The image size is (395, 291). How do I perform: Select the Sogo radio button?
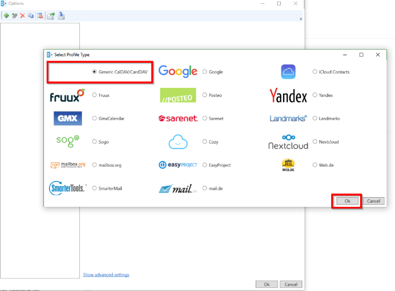tap(94, 141)
